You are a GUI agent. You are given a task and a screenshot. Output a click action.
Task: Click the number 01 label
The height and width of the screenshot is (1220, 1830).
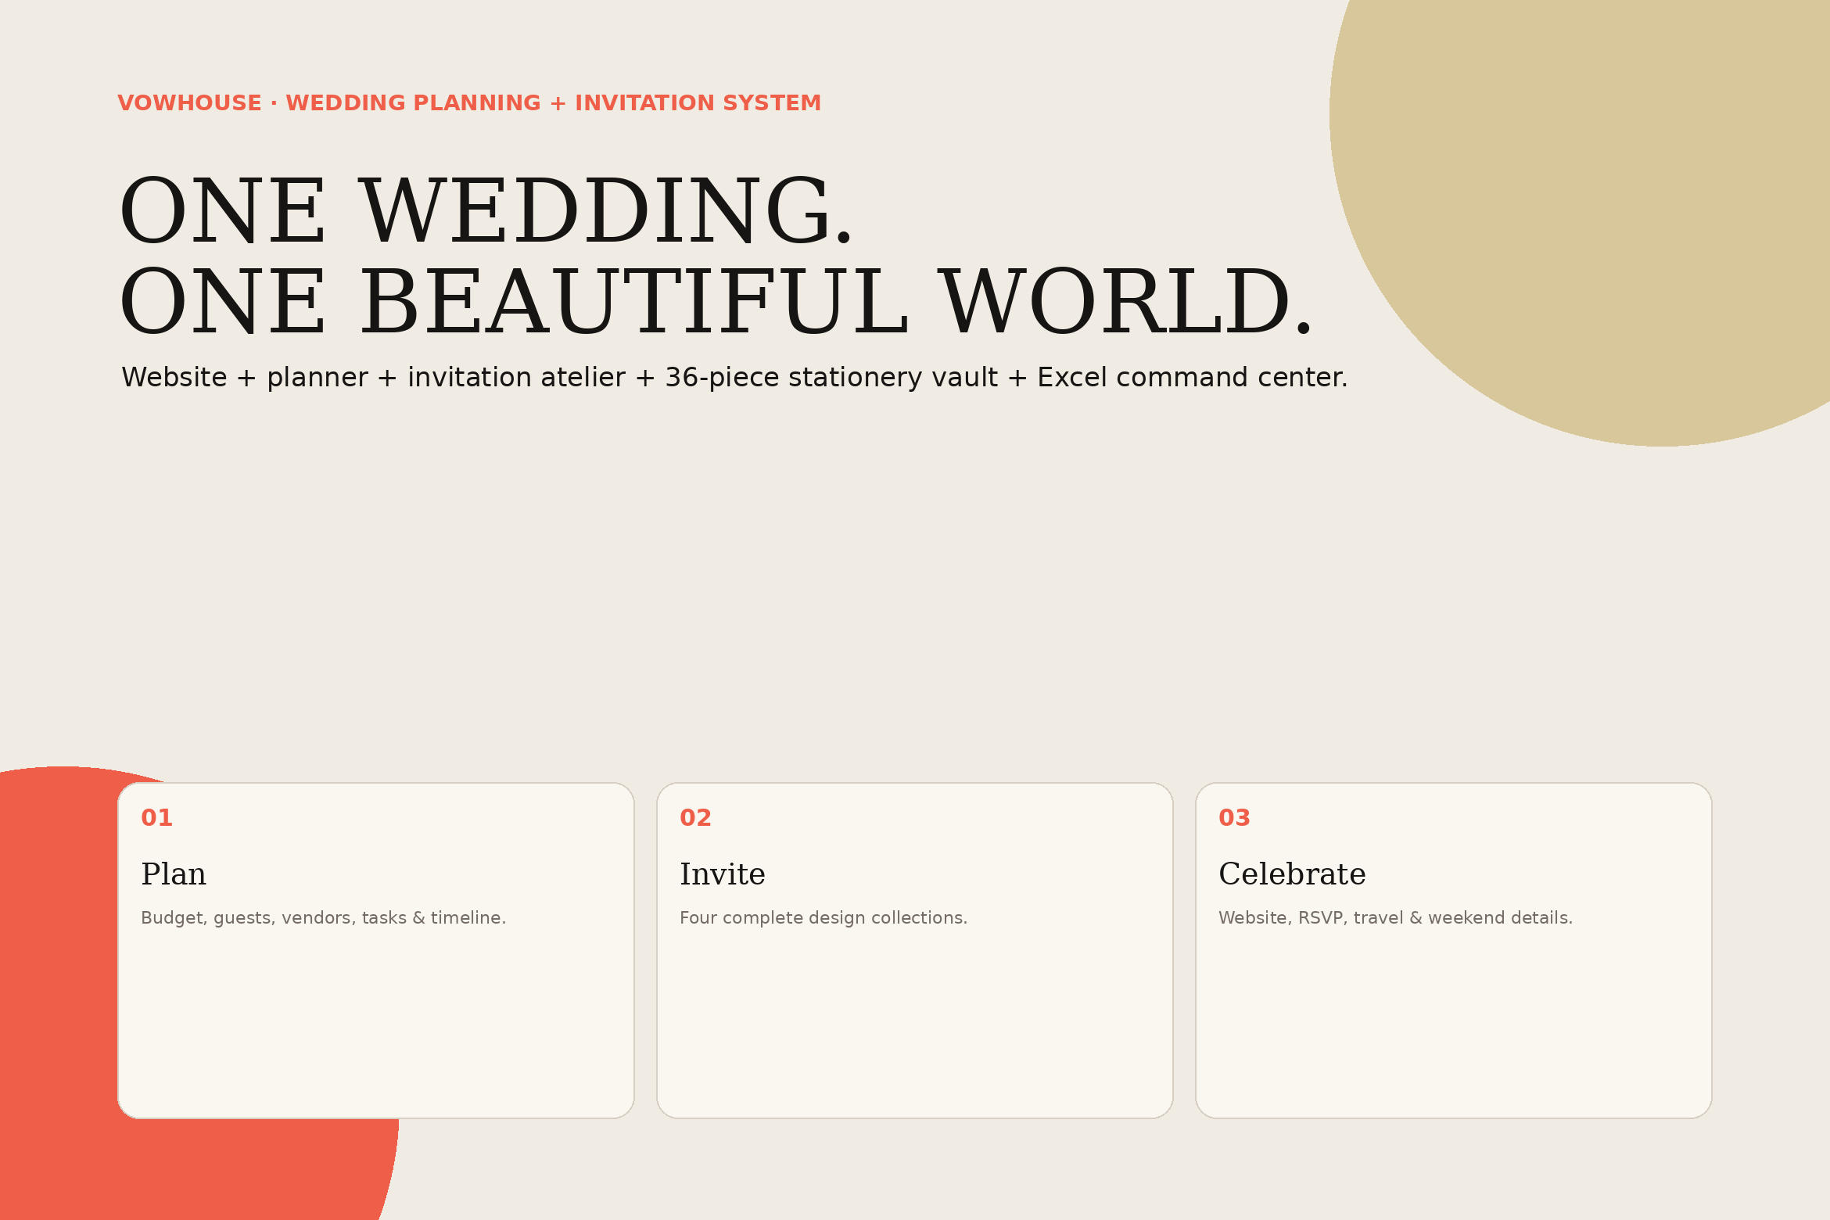[x=156, y=818]
